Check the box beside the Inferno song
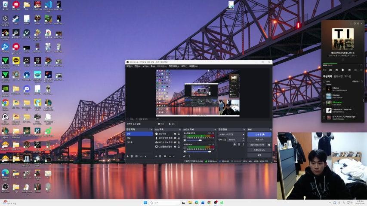This screenshot has width=367, height=206. pos(324,88)
